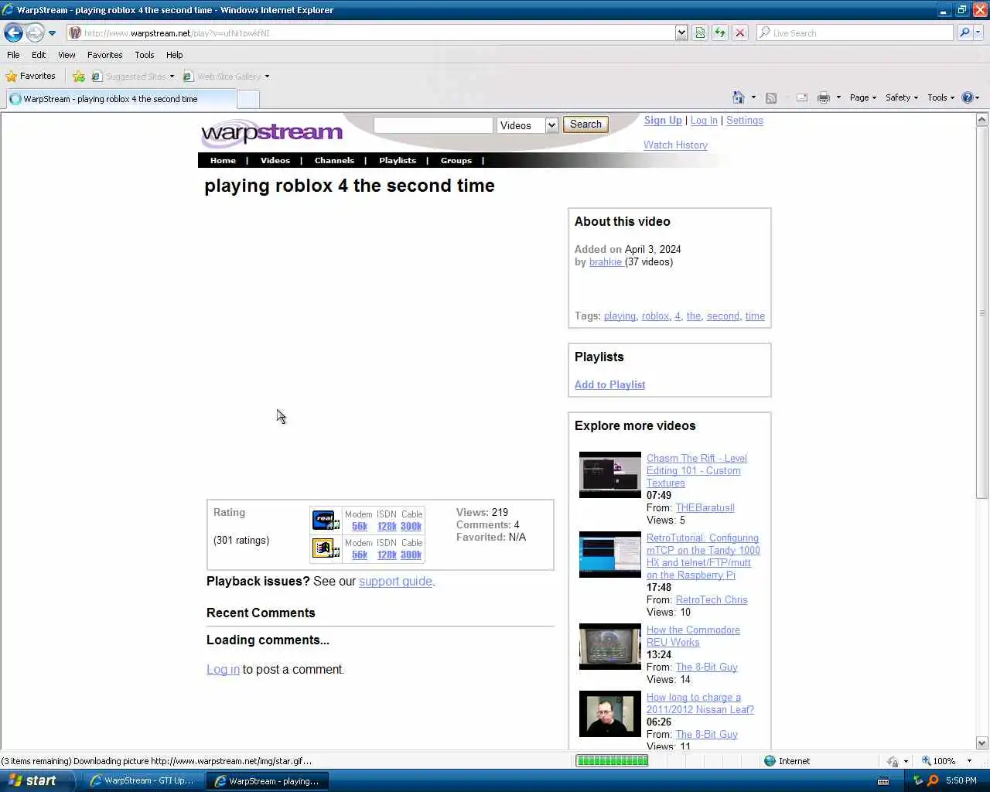Click the Compatibility View icon
The width and height of the screenshot is (990, 792).
click(x=700, y=32)
